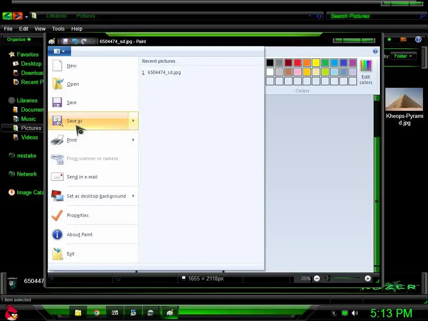This screenshot has width=428, height=321.
Task: Adjust the zoom slider handle
Action: 328,278
